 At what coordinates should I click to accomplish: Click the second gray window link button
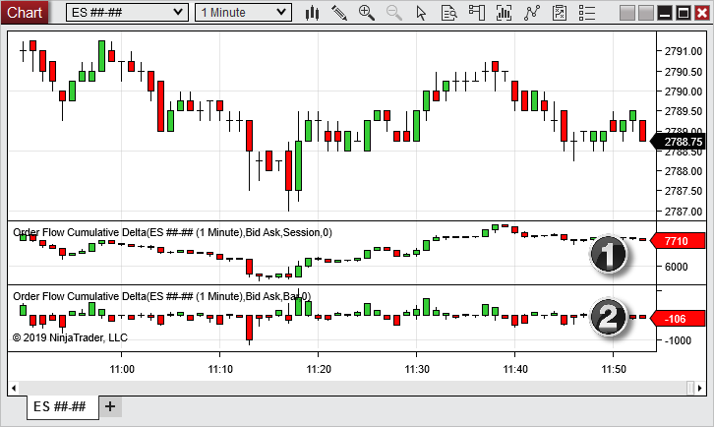click(647, 12)
